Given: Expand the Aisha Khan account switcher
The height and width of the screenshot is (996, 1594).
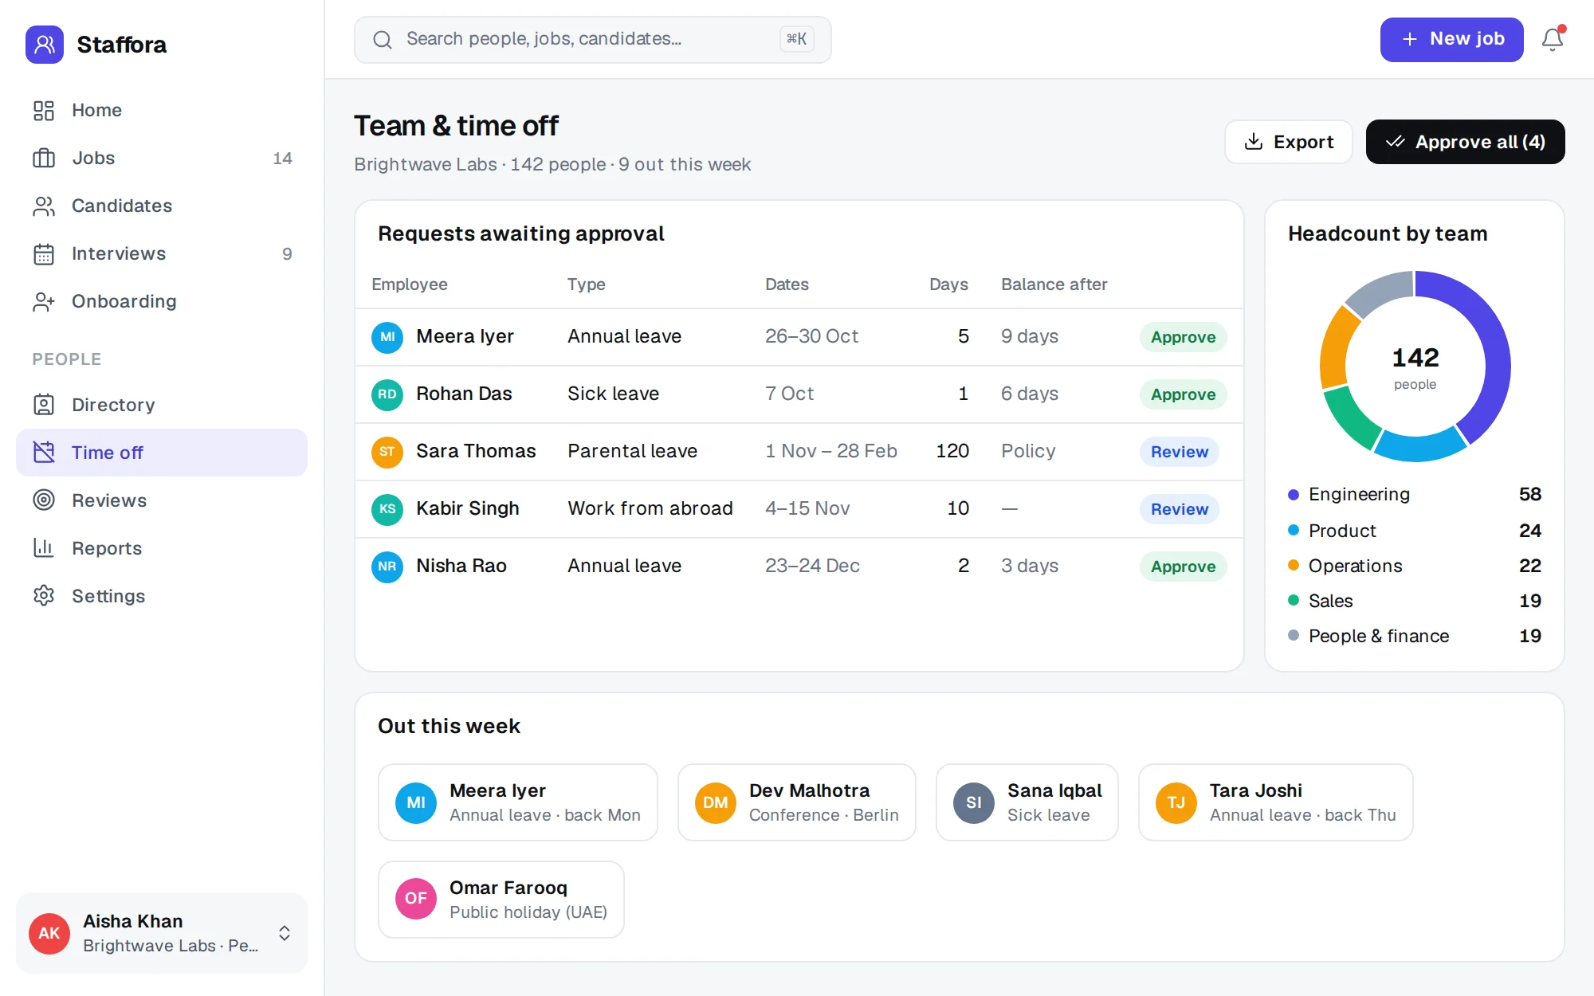Looking at the screenshot, I should point(285,933).
